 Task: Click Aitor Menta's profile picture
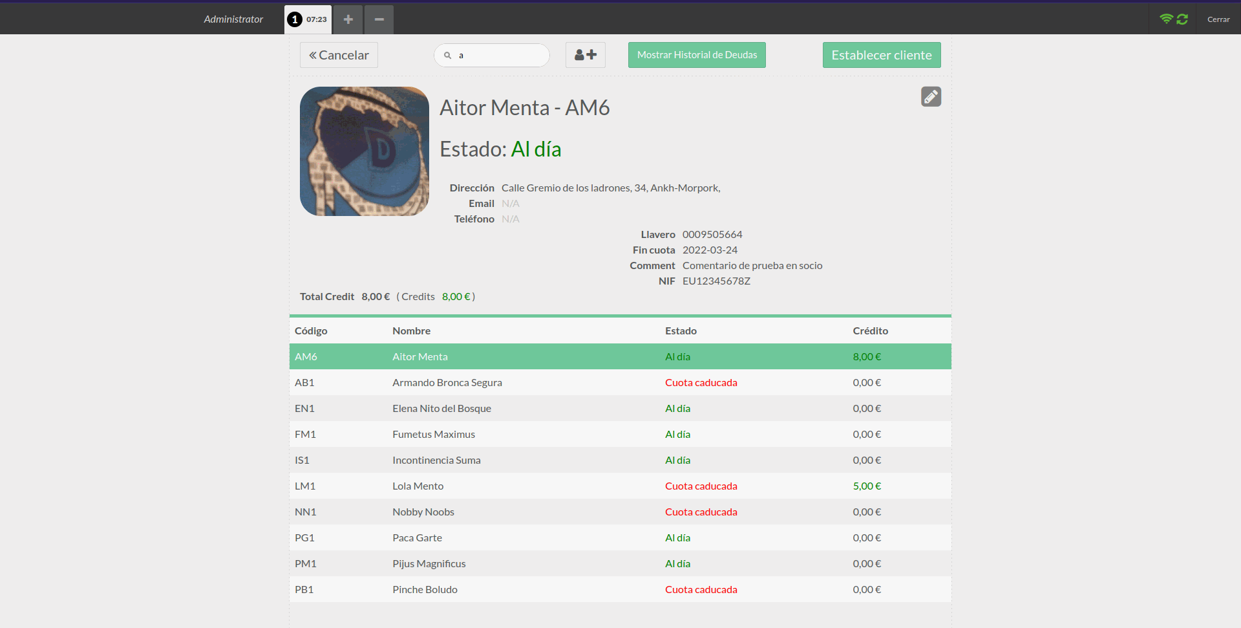[x=365, y=151]
